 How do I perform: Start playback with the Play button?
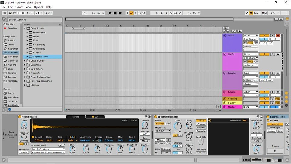pyautogui.click(x=110, y=13)
